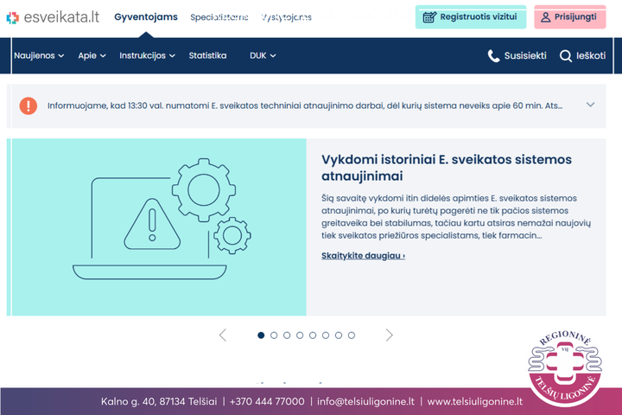Image resolution: width=622 pixels, height=415 pixels.
Task: Click the technical maintenance notice text
Action: tap(305, 106)
